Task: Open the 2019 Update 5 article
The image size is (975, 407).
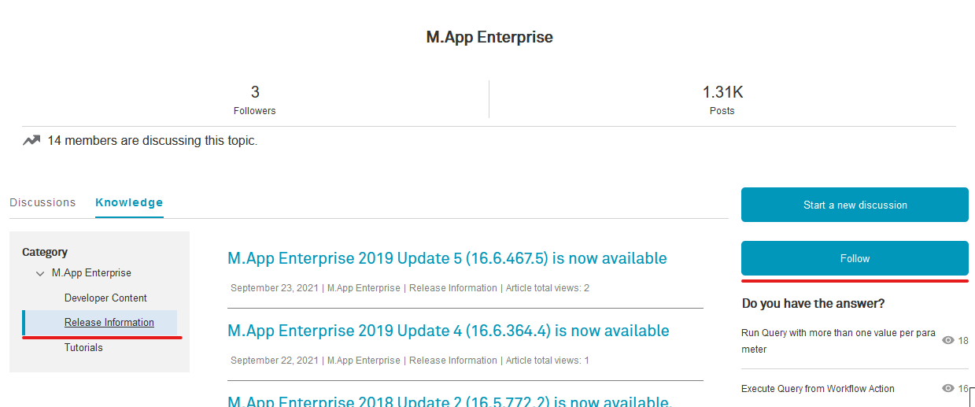Action: [447, 258]
